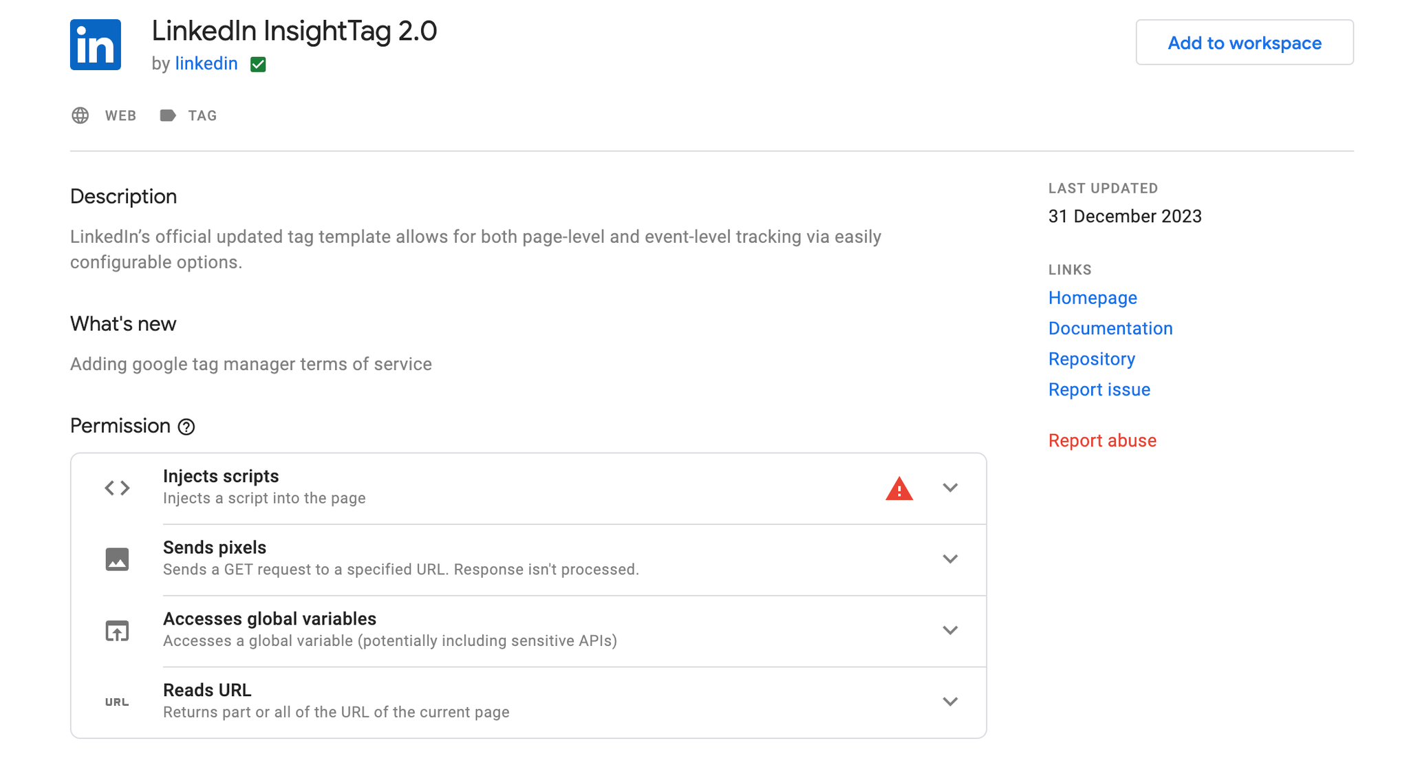This screenshot has width=1409, height=776.
Task: Click the TAG label icon
Action: pyautogui.click(x=167, y=116)
